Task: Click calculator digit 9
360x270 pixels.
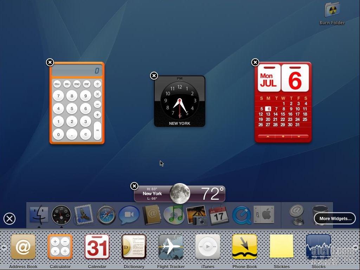Action: coord(85,96)
